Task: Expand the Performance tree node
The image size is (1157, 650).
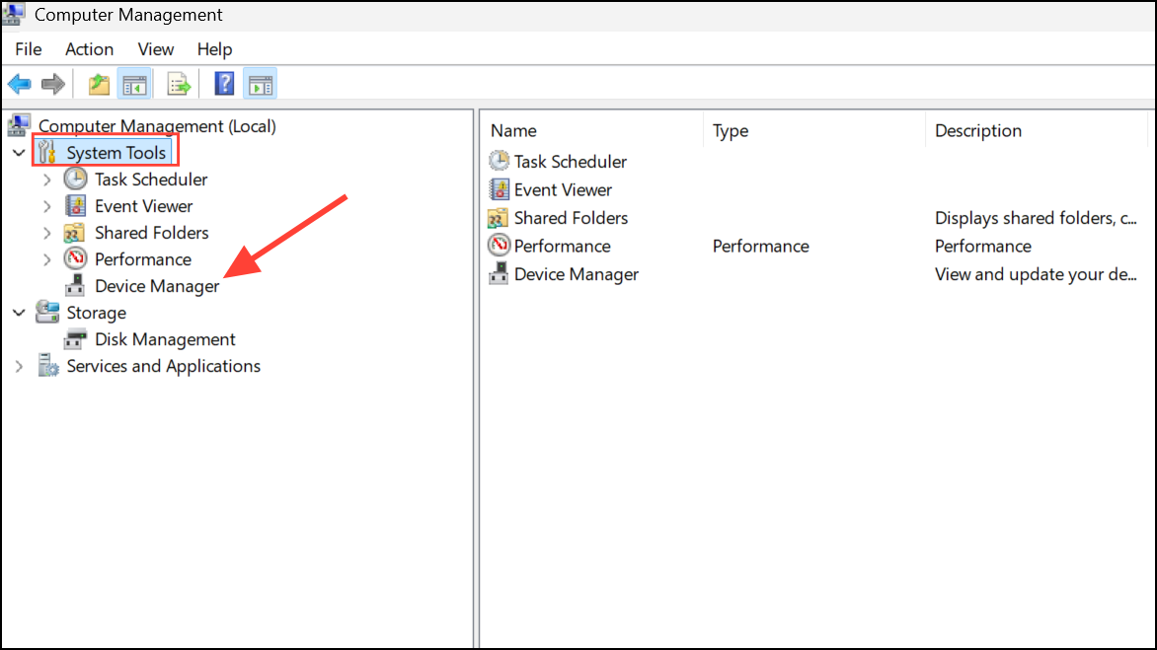Action: pos(46,259)
